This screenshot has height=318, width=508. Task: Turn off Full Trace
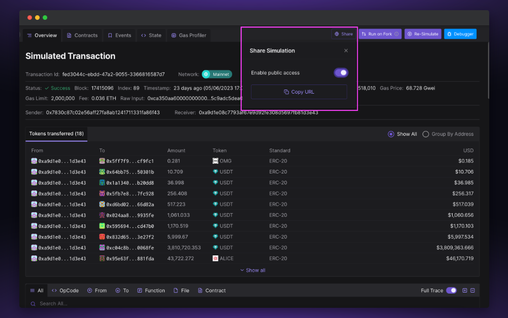[451, 290]
